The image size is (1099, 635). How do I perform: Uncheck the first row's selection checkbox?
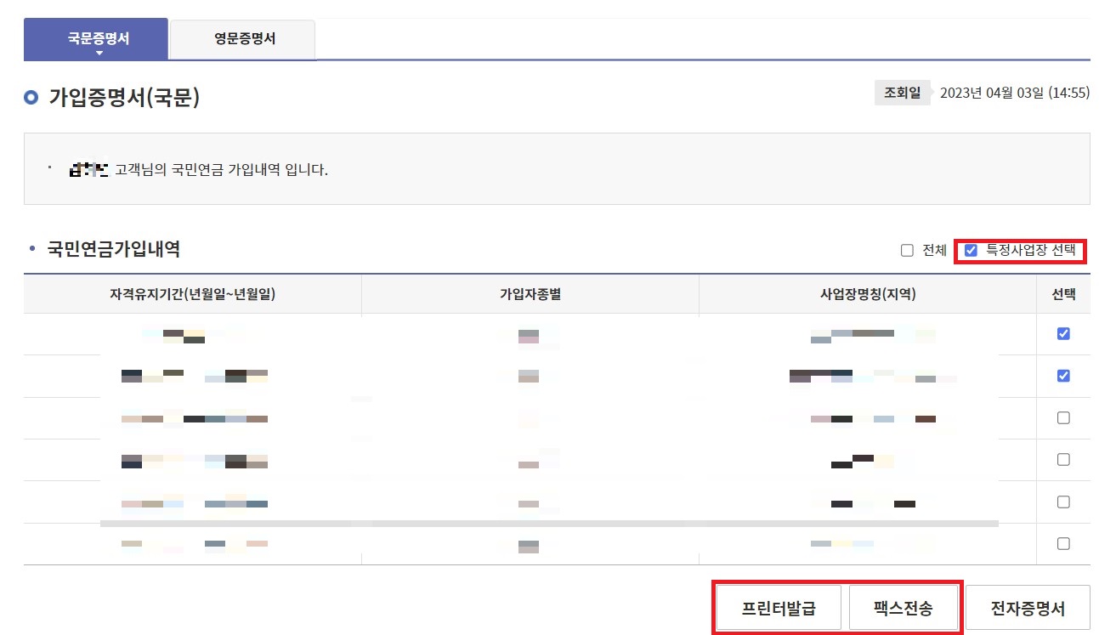pos(1063,333)
